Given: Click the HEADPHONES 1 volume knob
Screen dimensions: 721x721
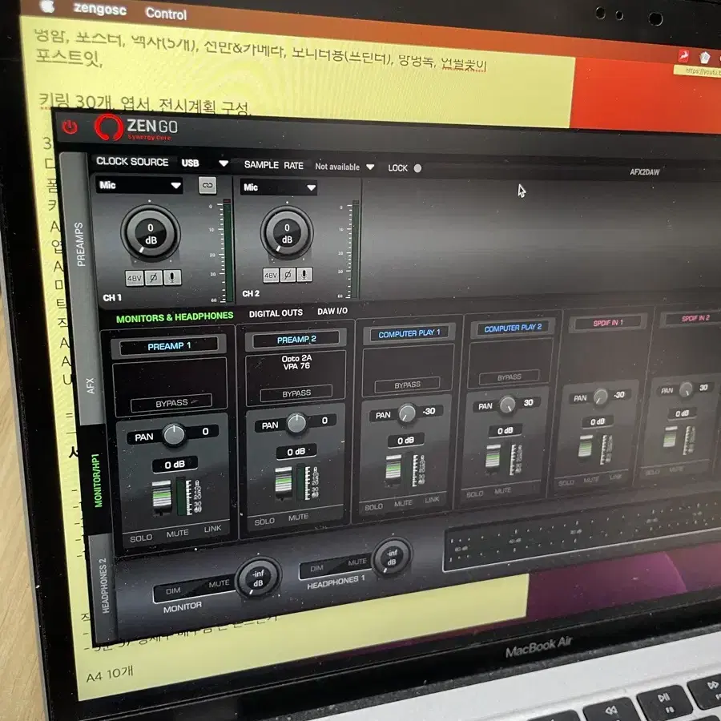Looking at the screenshot, I should (392, 558).
